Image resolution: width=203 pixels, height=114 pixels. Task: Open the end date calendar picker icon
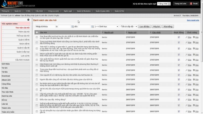click(x=92, y=27)
